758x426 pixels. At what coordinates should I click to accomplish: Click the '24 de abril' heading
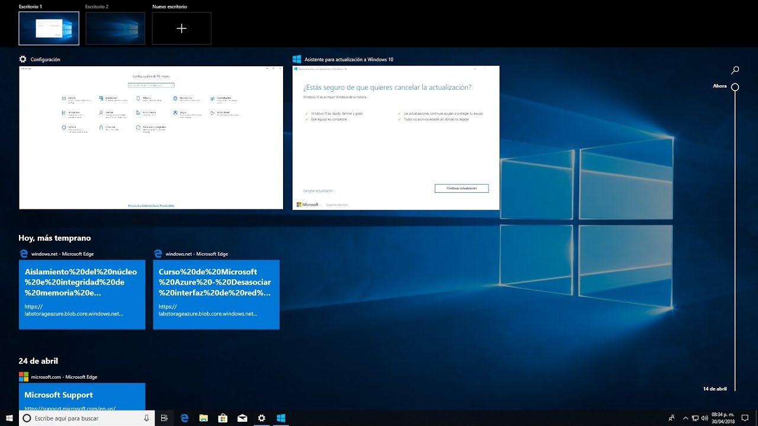tap(38, 361)
